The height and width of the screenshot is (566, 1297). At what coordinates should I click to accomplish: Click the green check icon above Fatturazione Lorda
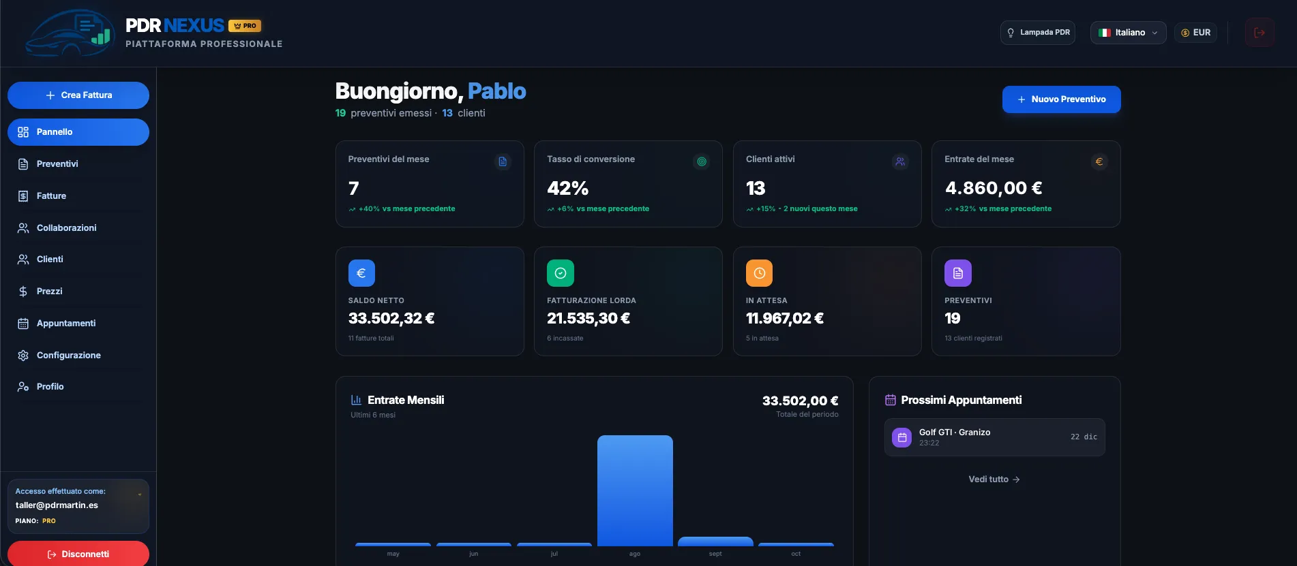tap(561, 273)
